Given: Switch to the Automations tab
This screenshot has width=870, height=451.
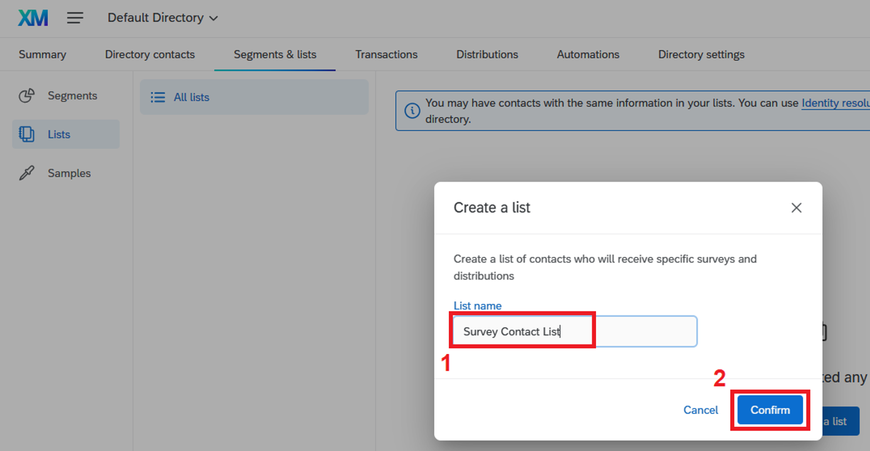Looking at the screenshot, I should click(x=588, y=54).
